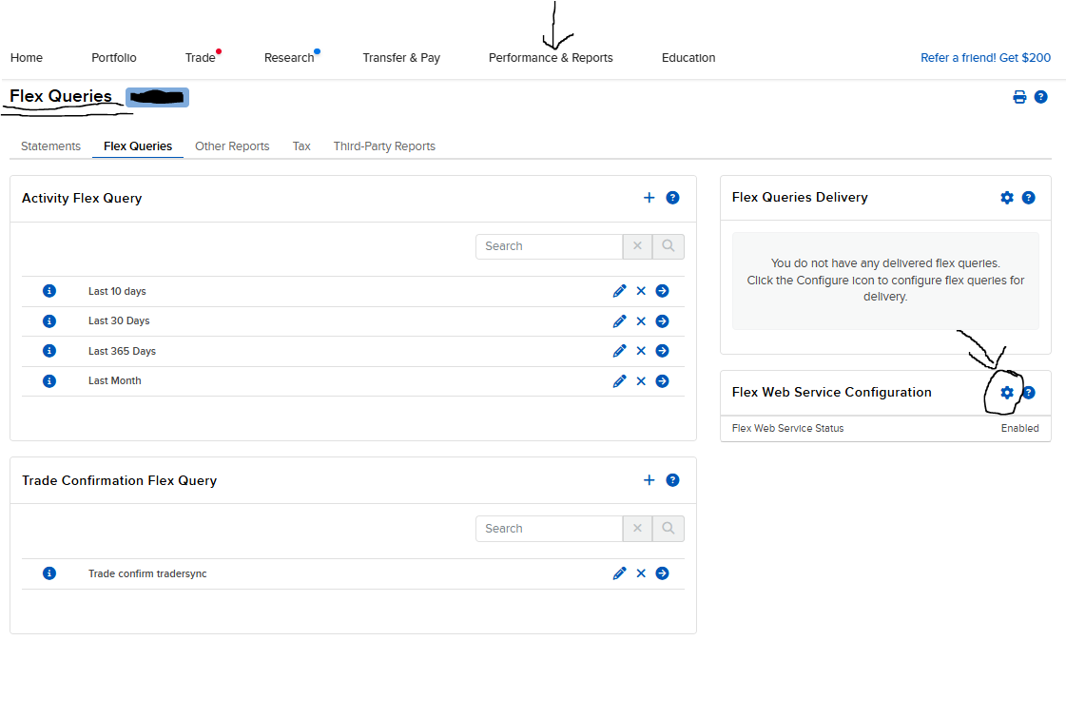
Task: Focus the Trade Confirmation search field
Action: (550, 529)
